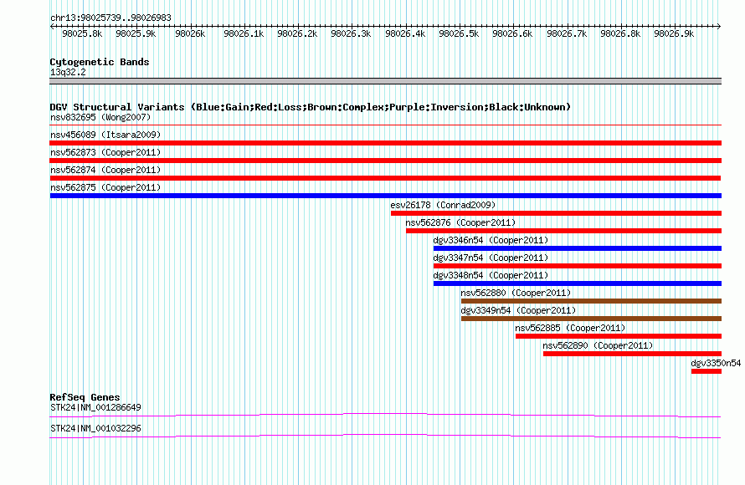Image resolution: width=745 pixels, height=485 pixels.
Task: Select the dgv3350n54 variant label
Action: click(716, 363)
